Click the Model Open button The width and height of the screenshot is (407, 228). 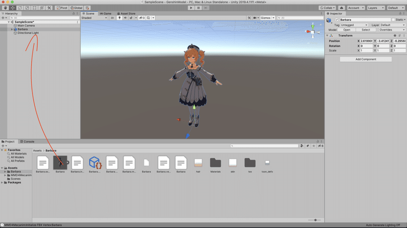[347, 30]
